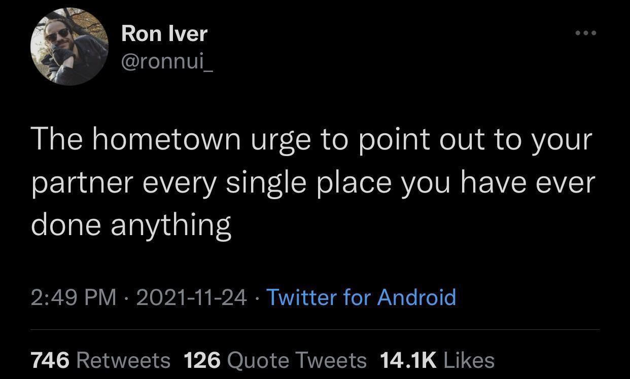The height and width of the screenshot is (379, 630).
Task: Click the 14.1K like count number
Action: pos(407,360)
